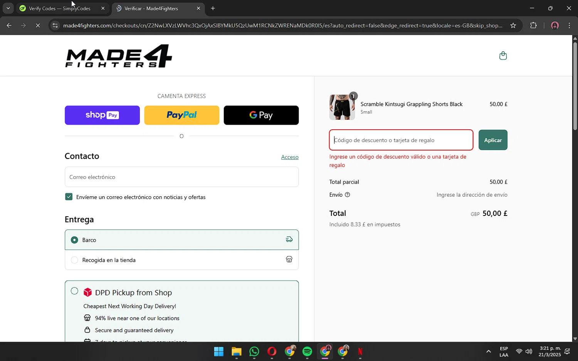The width and height of the screenshot is (578, 361).
Task: Select Recogida en la tienda radio
Action: pos(74,260)
